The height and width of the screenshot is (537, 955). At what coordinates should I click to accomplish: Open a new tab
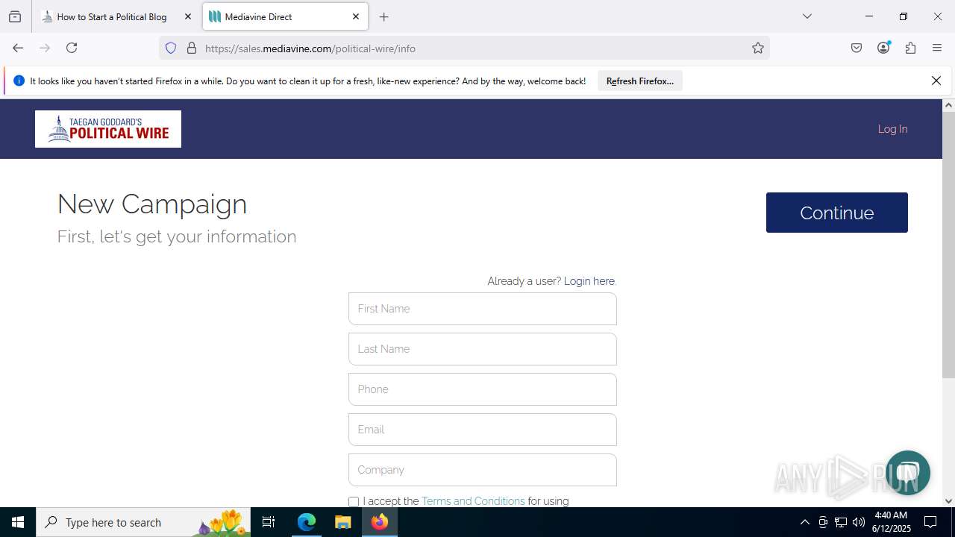tap(383, 16)
